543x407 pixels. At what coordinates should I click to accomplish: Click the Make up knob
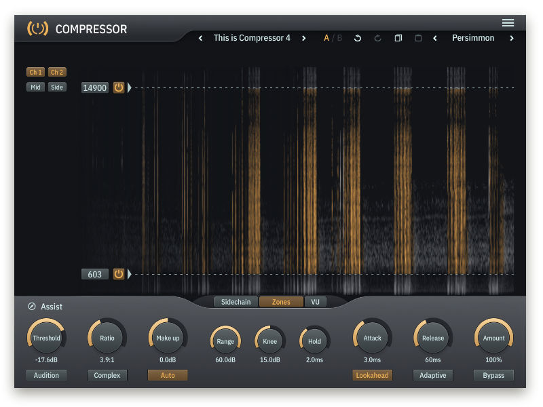[168, 338]
